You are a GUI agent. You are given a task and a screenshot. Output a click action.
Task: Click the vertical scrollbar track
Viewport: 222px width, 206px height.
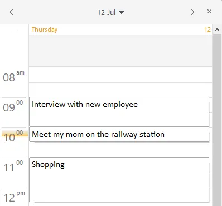pos(217,120)
